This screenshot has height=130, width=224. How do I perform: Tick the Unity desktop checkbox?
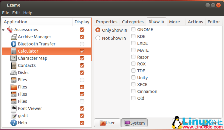tap(133, 78)
